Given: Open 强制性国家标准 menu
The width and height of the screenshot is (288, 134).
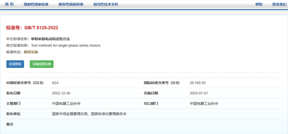Looking at the screenshot, I should tap(36, 4).
